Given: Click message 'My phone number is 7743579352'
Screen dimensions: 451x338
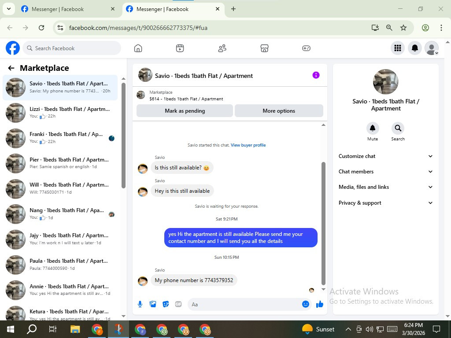Looking at the screenshot, I should (194, 280).
